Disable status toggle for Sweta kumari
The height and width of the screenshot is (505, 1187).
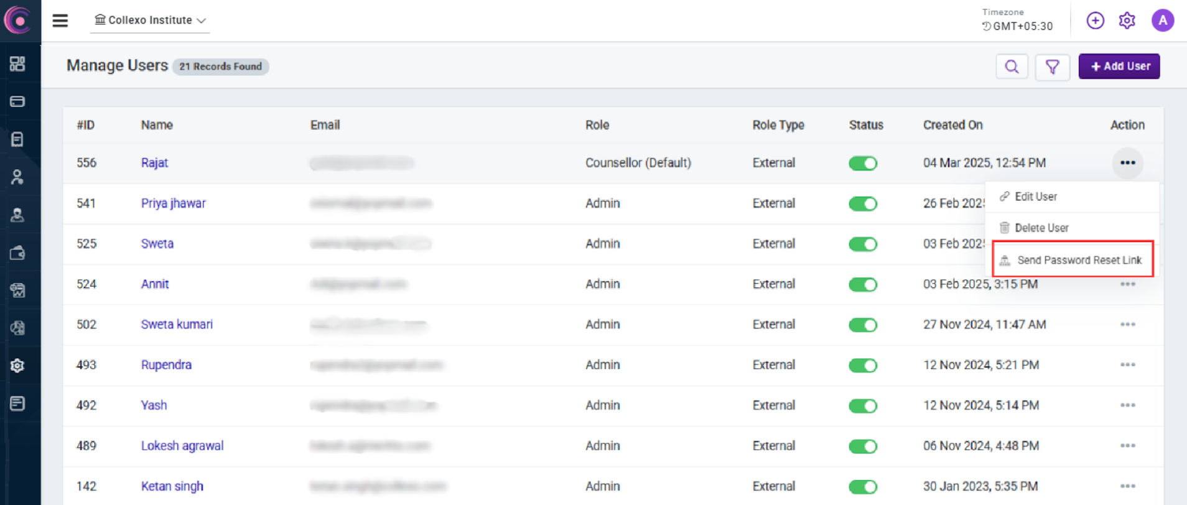[x=863, y=325]
